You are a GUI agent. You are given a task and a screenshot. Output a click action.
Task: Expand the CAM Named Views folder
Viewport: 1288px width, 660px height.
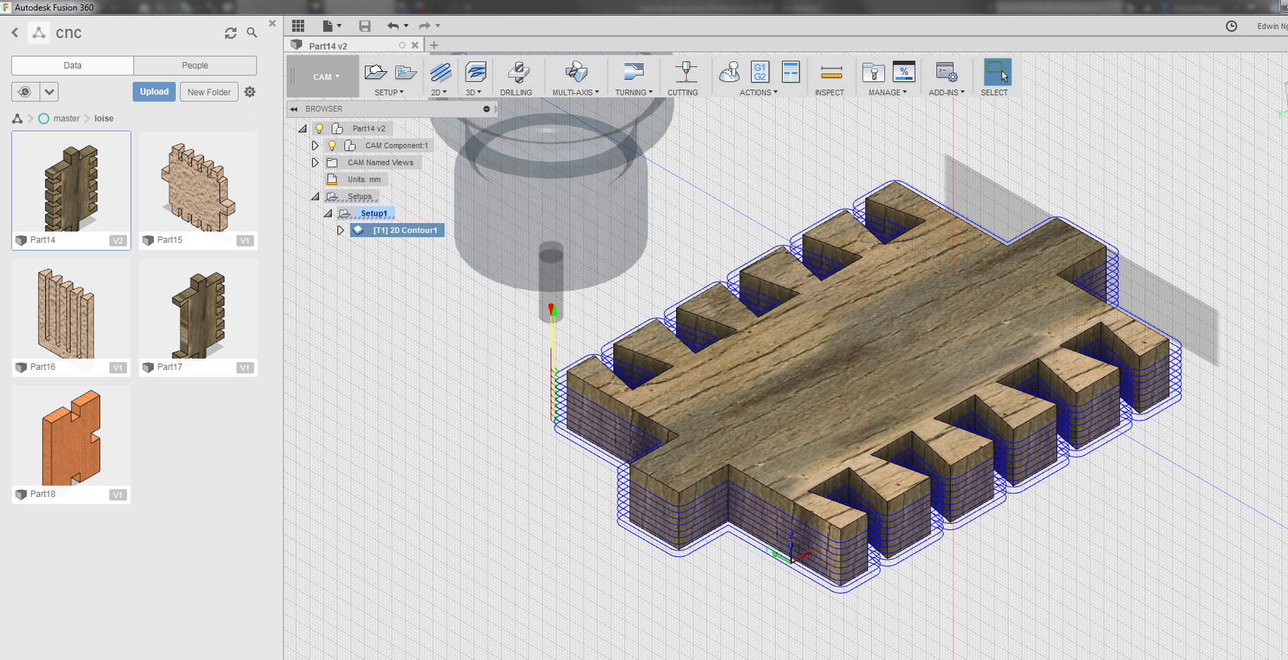[x=315, y=162]
